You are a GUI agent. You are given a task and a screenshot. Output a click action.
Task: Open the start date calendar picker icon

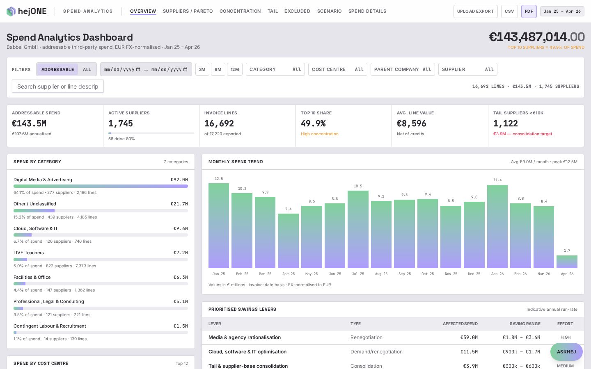pyautogui.click(x=138, y=69)
